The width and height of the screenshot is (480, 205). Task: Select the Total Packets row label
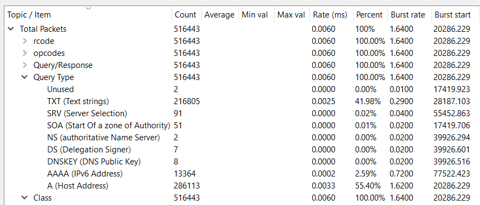pyautogui.click(x=43, y=29)
